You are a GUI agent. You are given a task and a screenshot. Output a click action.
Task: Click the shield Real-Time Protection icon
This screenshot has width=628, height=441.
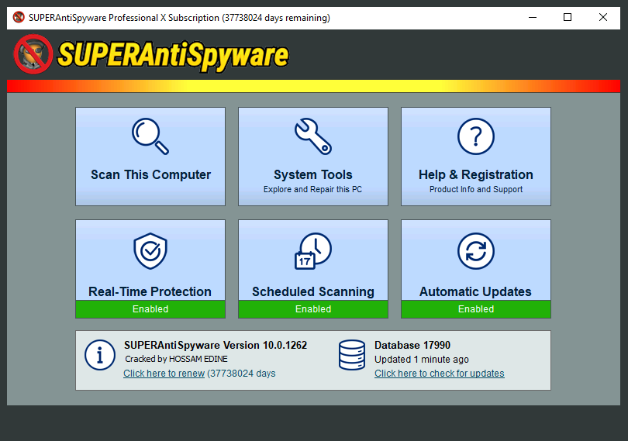point(150,251)
